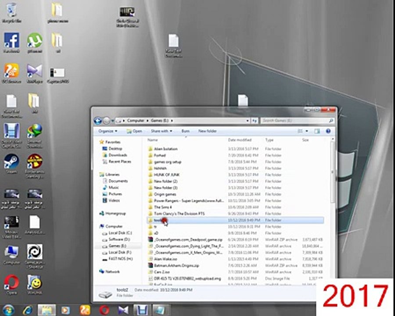The image size is (395, 316).
Task: Select Videos library in navigation pane
Action: (111, 201)
